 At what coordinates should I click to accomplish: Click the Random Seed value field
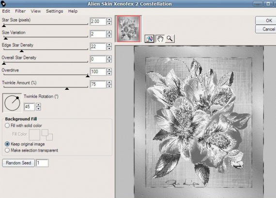[x=42, y=163]
